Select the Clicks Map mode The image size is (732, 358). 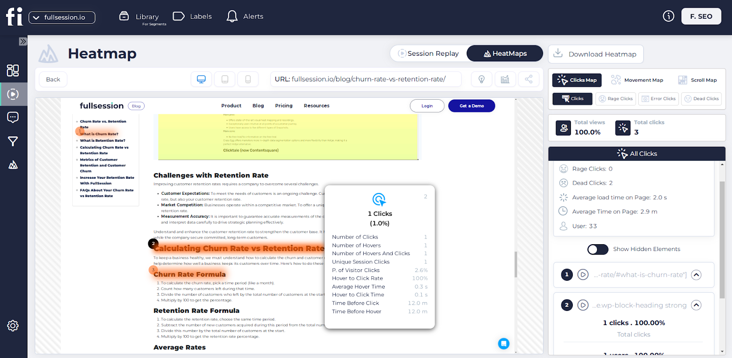[577, 80]
